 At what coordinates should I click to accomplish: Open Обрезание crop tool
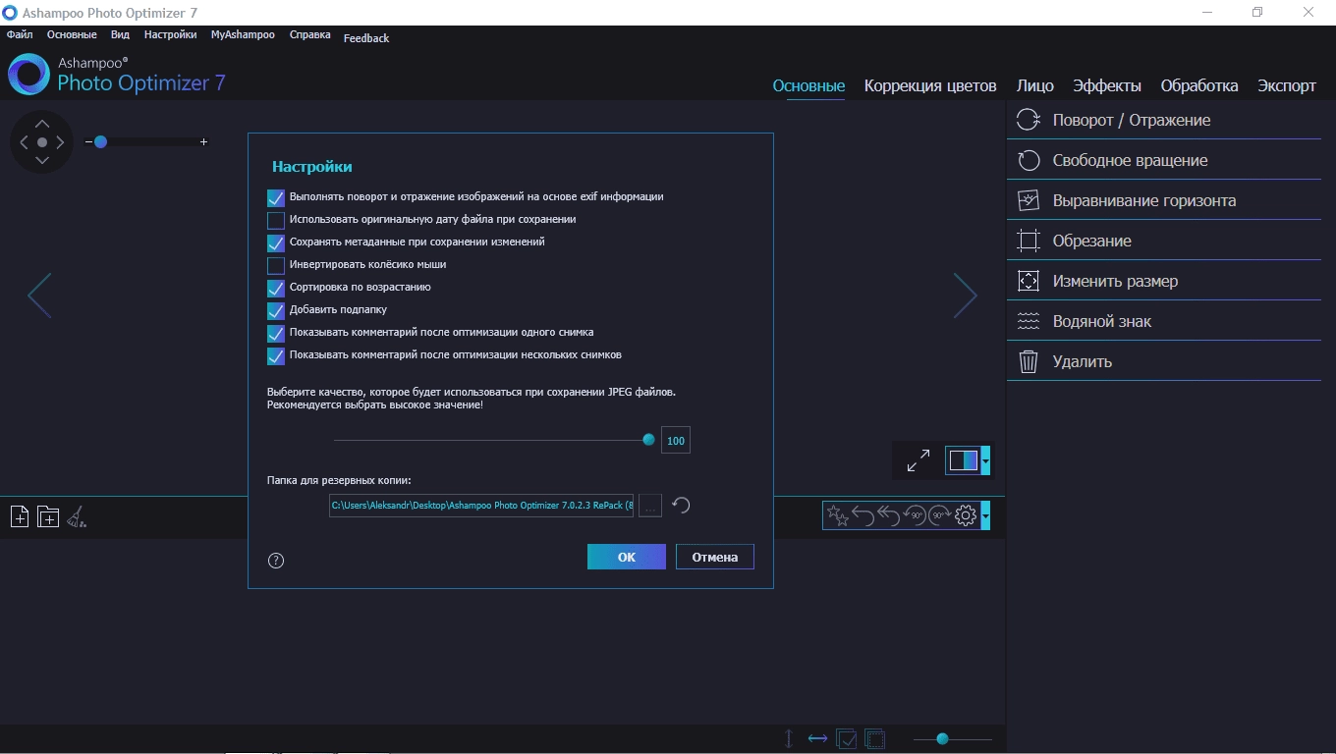(x=1164, y=241)
